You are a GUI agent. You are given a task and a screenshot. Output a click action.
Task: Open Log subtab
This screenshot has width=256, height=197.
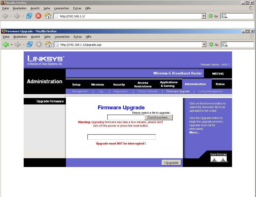point(101,91)
